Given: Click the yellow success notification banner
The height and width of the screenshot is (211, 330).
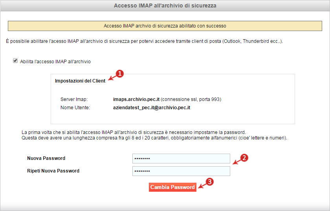Looking at the screenshot, I should (165, 26).
